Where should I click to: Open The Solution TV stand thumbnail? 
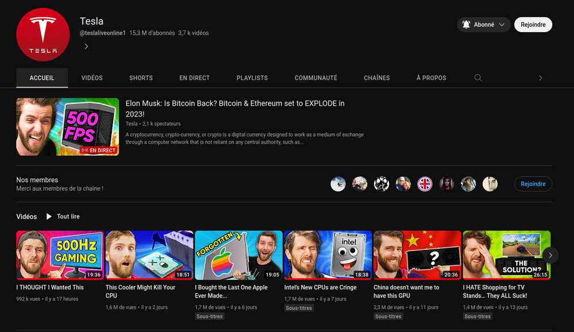[507, 255]
